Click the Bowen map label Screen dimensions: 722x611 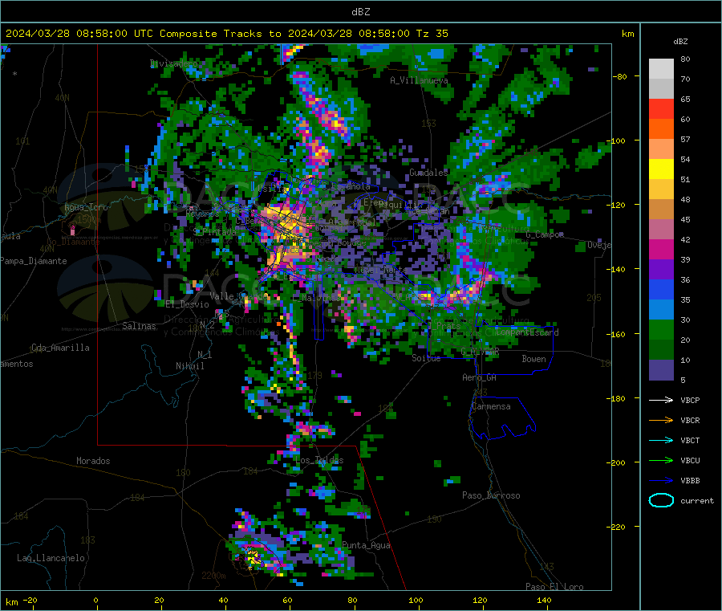tap(533, 359)
